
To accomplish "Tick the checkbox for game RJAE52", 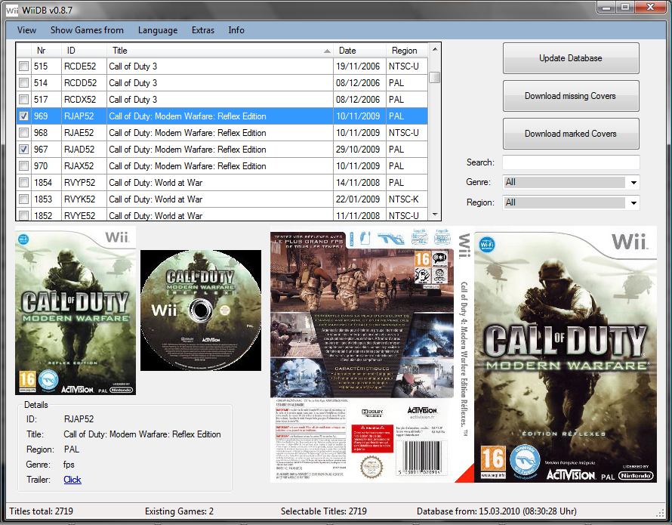I will [24, 132].
